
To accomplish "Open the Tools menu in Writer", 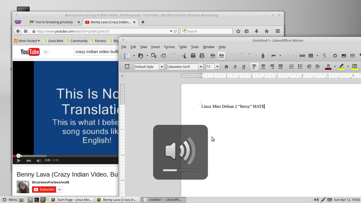I will click(195, 47).
